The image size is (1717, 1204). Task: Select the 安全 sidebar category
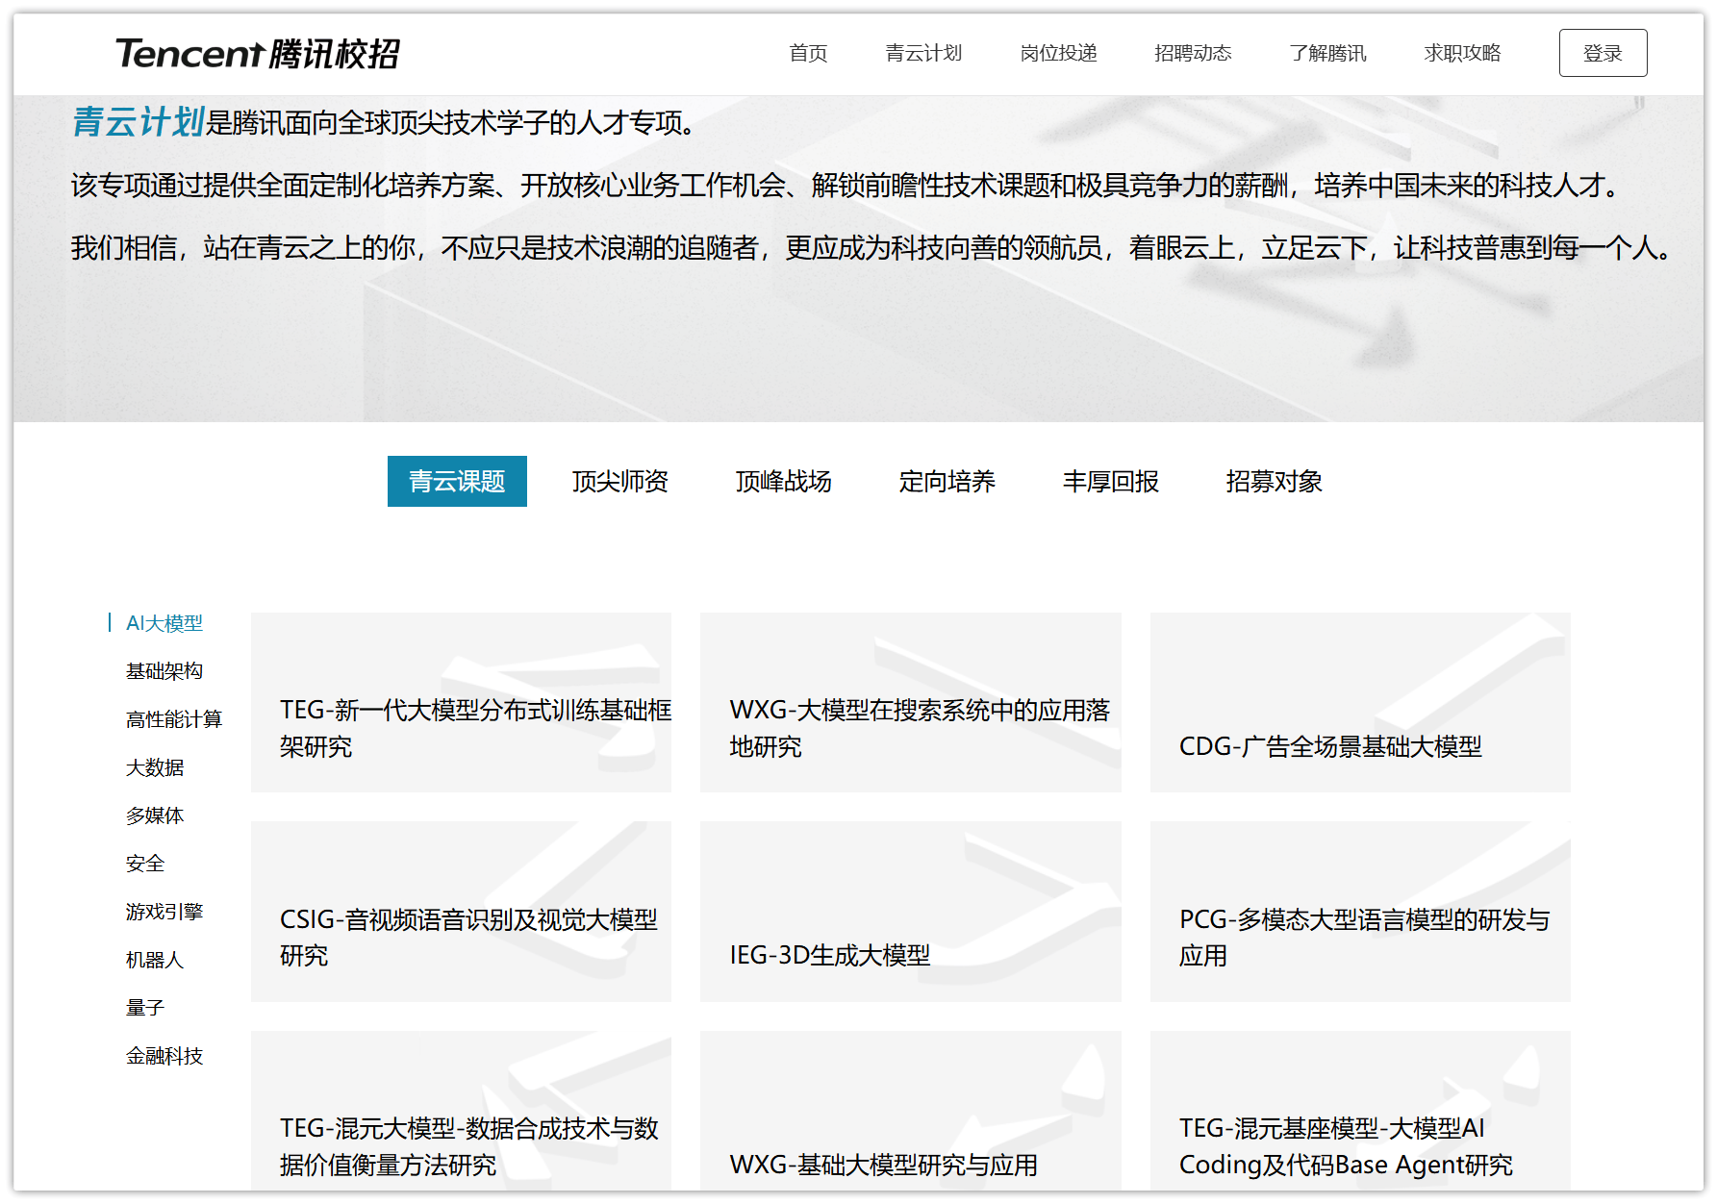[x=145, y=864]
